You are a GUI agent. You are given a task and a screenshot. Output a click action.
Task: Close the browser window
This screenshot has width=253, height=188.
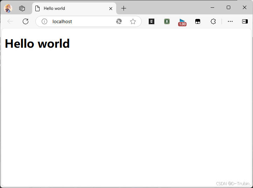245,7
